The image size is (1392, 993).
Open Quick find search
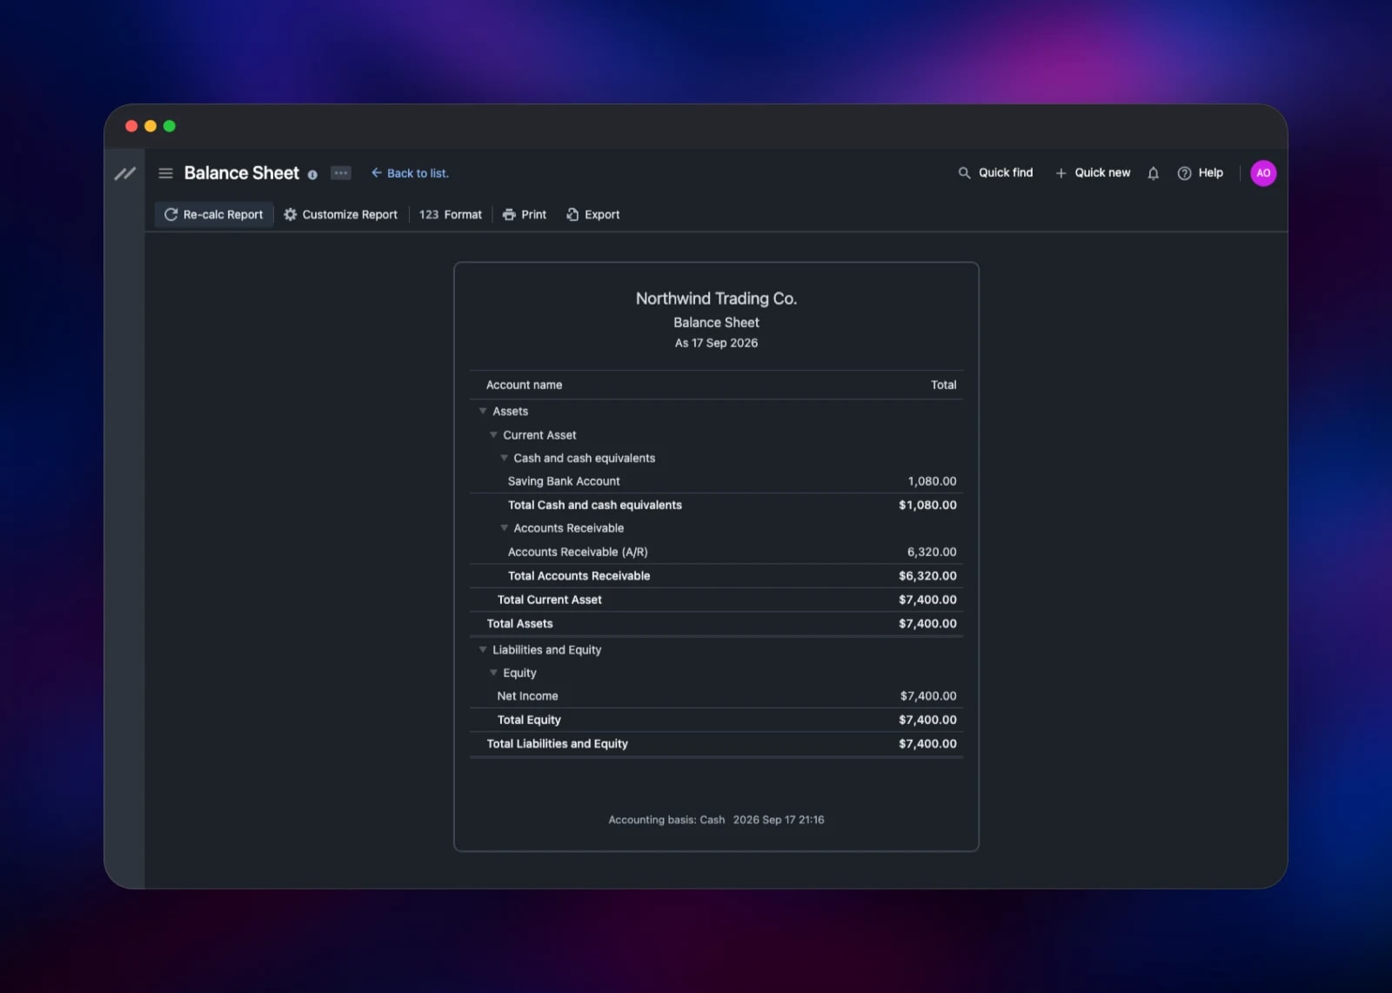(995, 172)
